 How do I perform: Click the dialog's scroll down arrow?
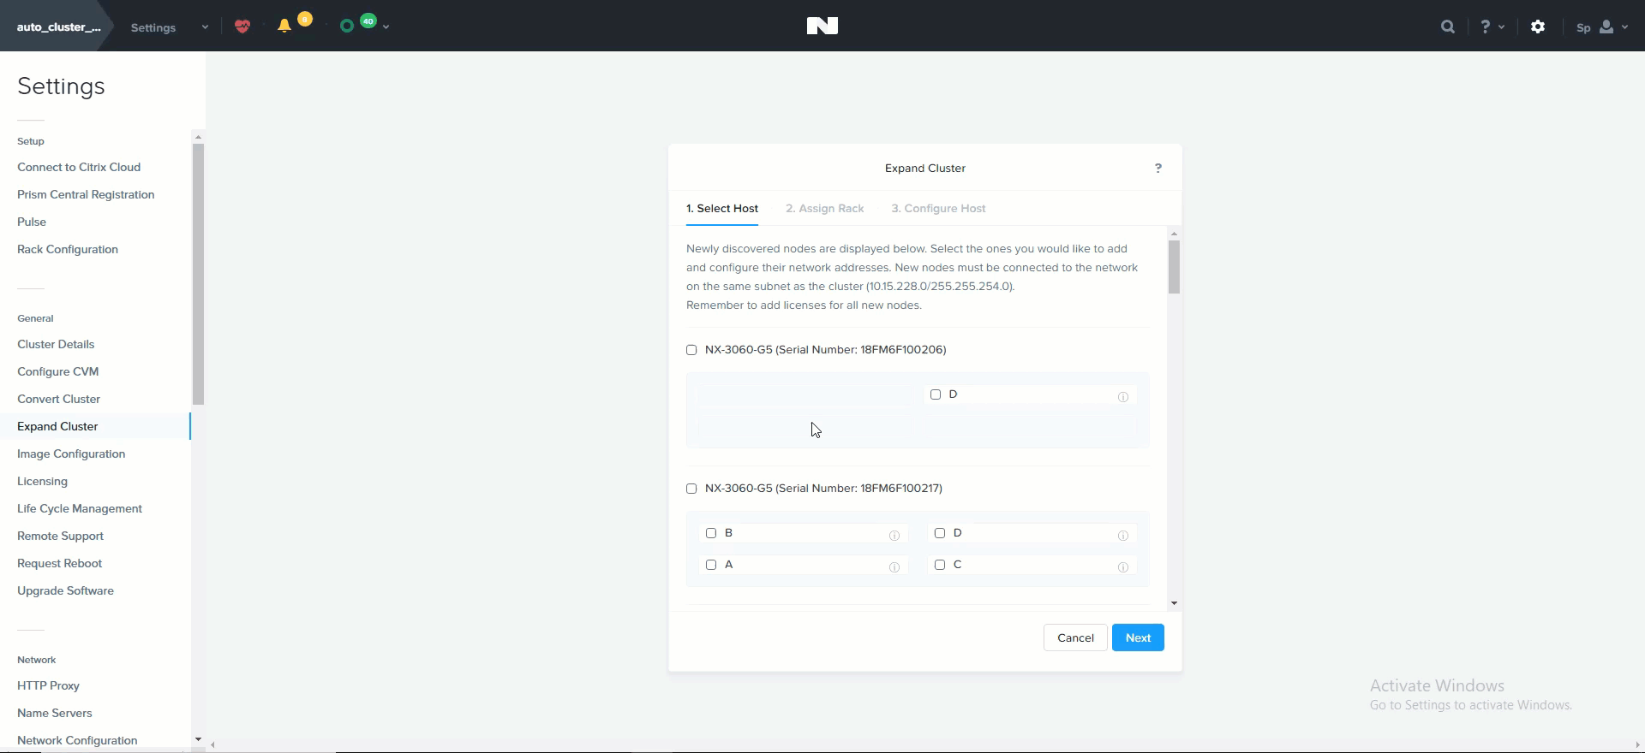(1174, 603)
